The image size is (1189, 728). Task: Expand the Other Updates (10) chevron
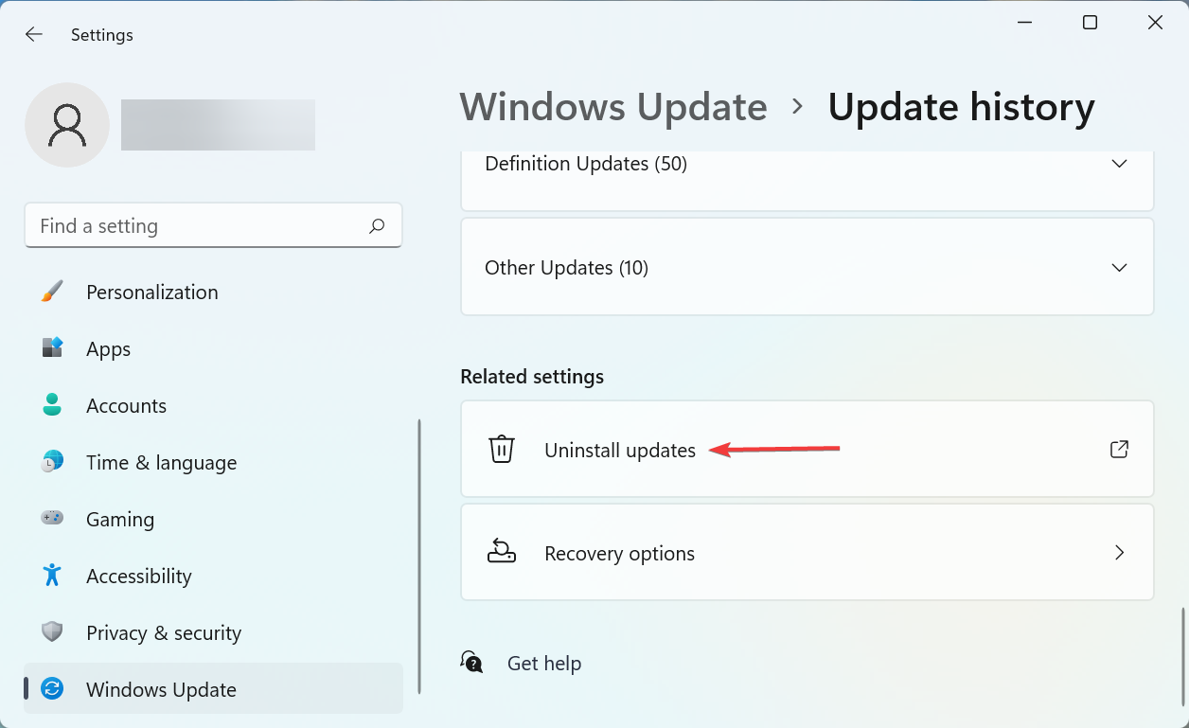coord(1119,268)
